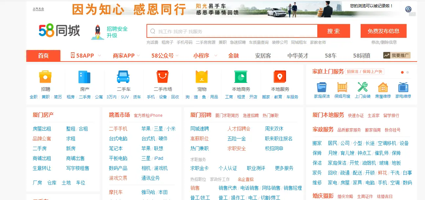Open 写字楼租售 link
The image size is (425, 200).
point(78,168)
